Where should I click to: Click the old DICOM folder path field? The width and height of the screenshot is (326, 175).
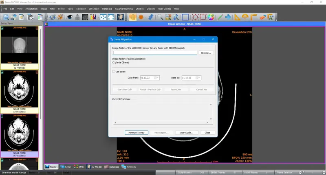(x=155, y=53)
